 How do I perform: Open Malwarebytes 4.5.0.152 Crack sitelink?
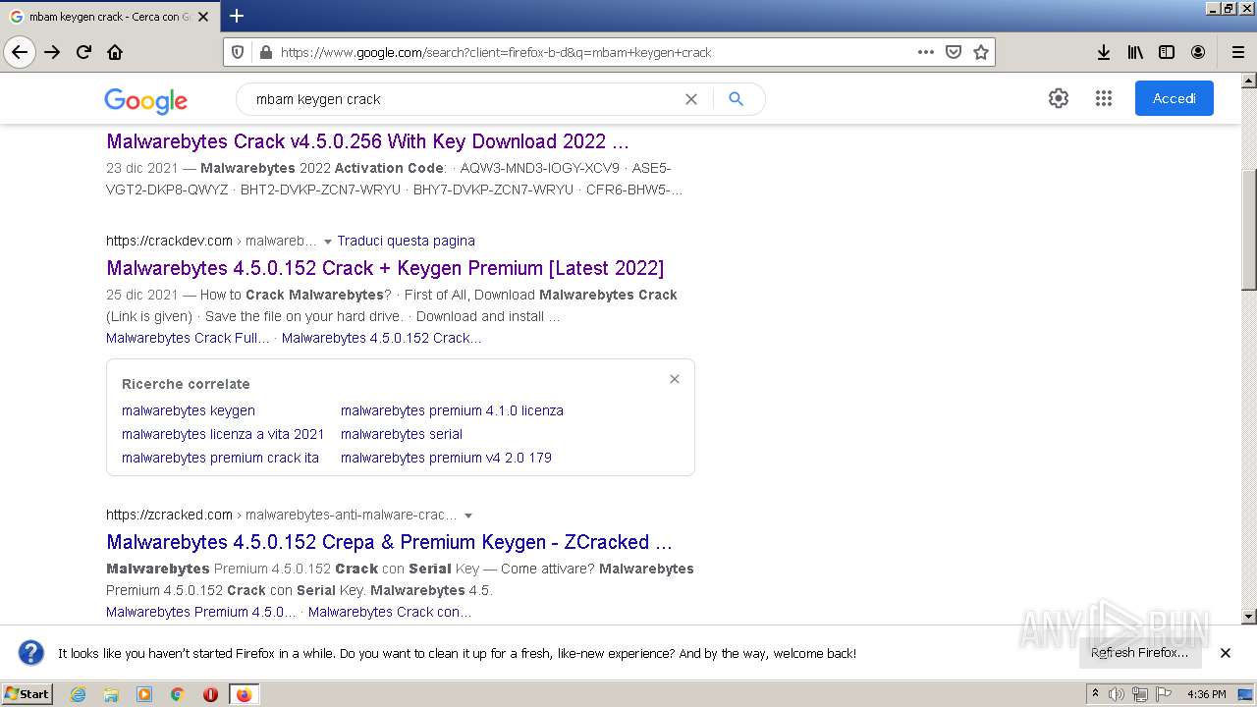pos(381,338)
